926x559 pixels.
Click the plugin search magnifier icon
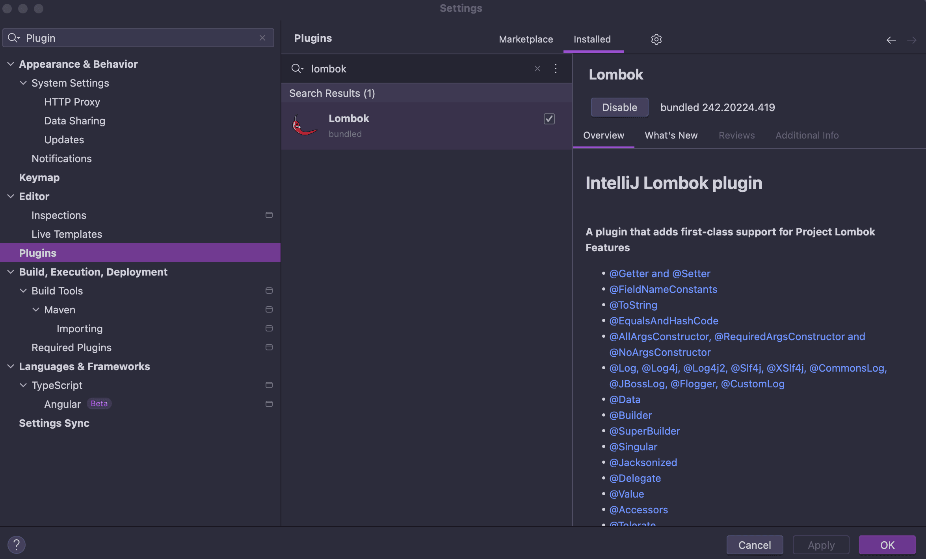point(298,68)
